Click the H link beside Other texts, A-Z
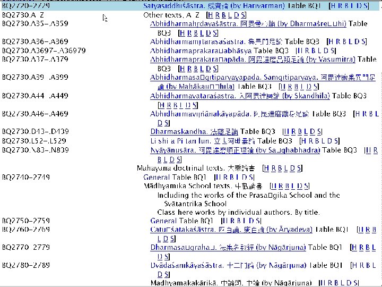Viewport: 382px width, 287px height. pyautogui.click(x=211, y=15)
